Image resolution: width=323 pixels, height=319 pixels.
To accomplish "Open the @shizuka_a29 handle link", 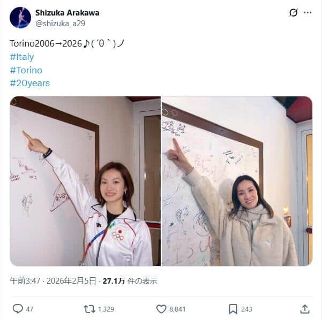I will coord(60,24).
